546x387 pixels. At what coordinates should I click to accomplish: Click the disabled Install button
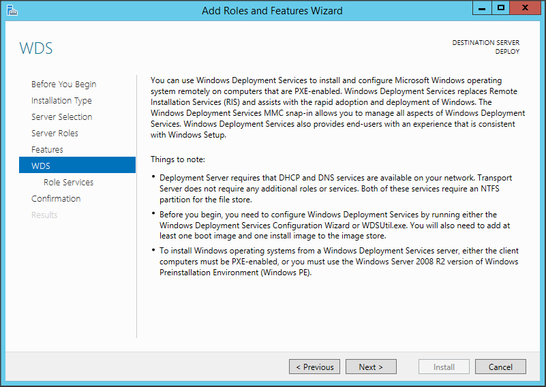444,367
